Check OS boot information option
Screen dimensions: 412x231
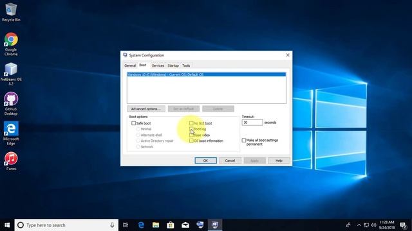191,141
